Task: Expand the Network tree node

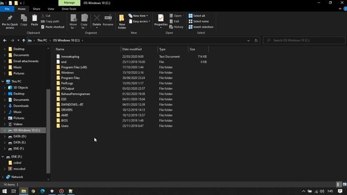Action: 2,177
